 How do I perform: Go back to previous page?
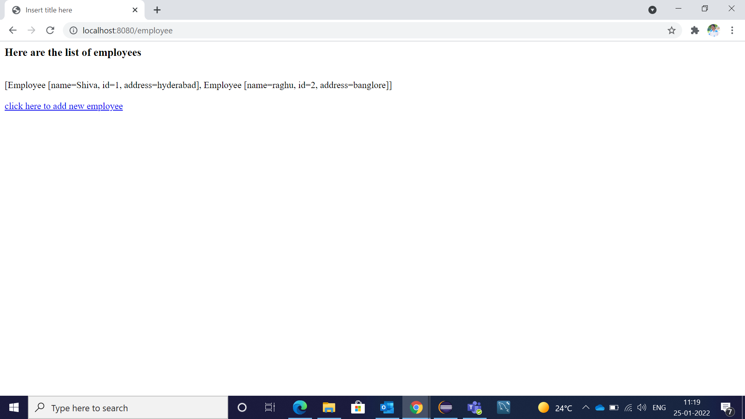13,30
